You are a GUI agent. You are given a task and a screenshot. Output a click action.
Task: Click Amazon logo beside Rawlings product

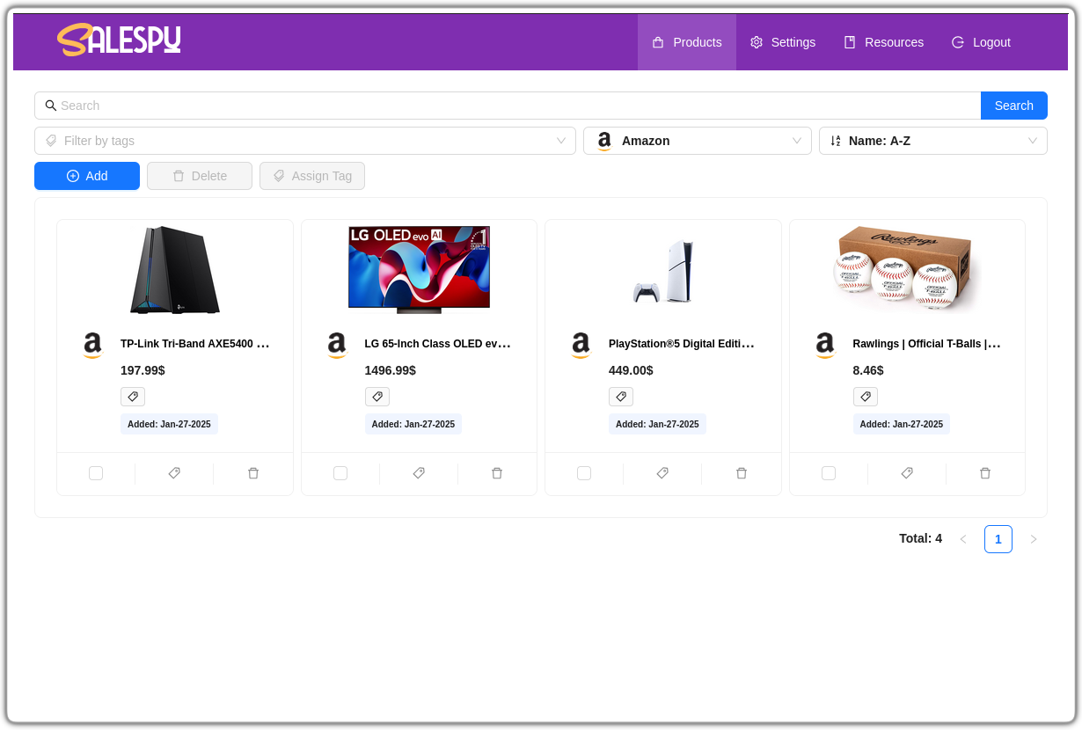click(x=825, y=346)
